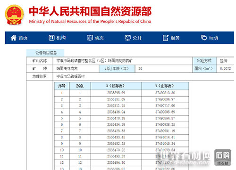Click Y value 37490981.19

[x=165, y=131]
